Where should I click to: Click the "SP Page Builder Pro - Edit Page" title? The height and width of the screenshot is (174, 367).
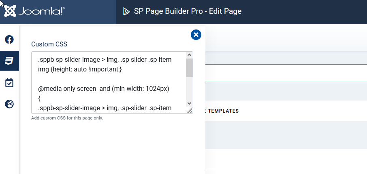(x=188, y=11)
